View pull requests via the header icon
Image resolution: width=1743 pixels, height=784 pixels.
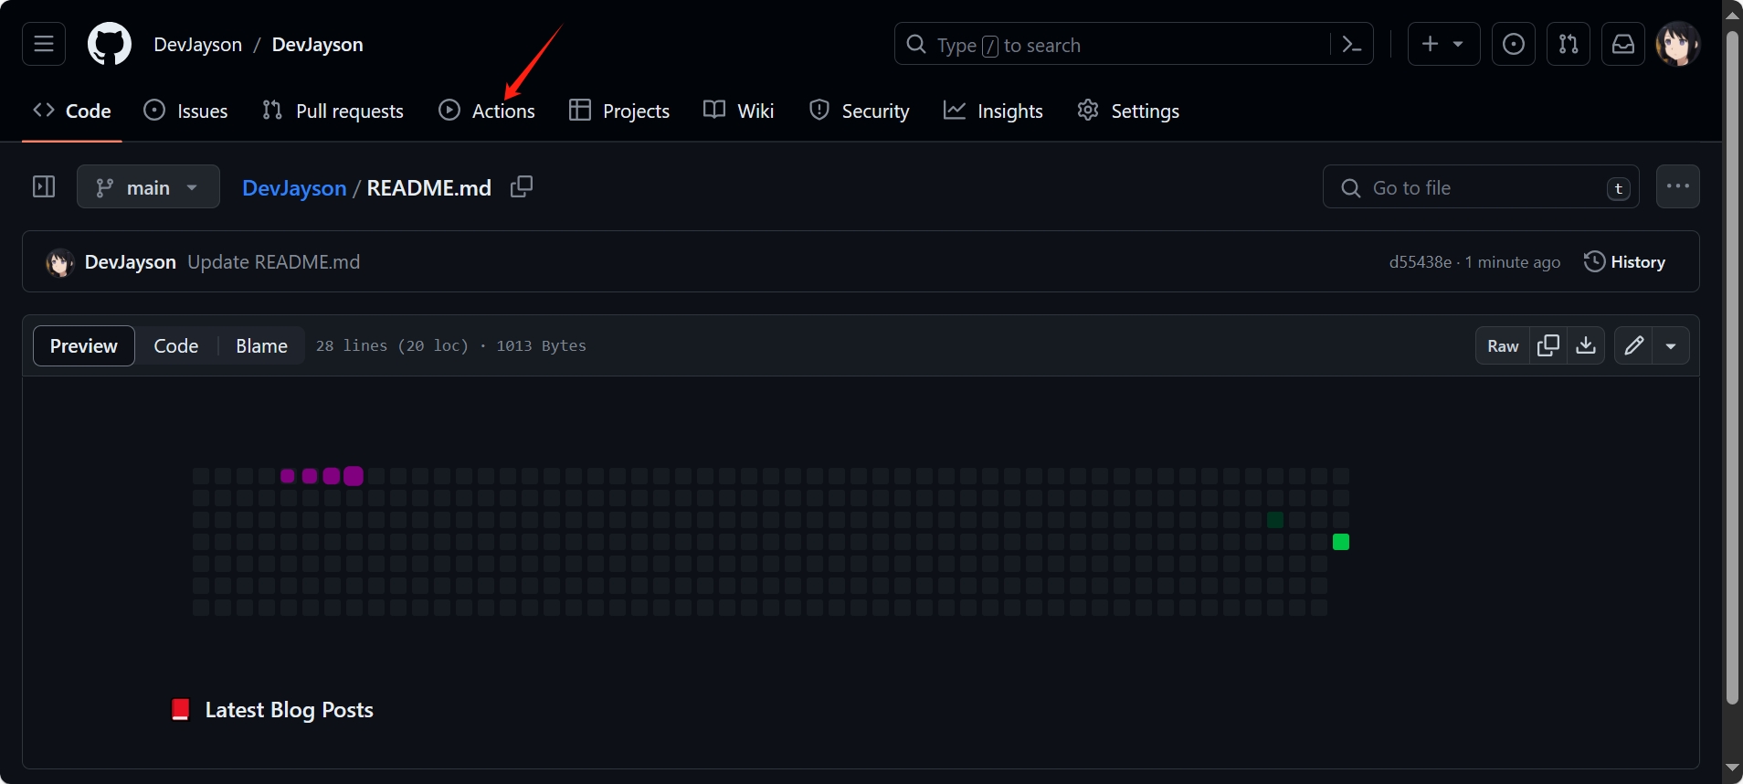[1569, 44]
